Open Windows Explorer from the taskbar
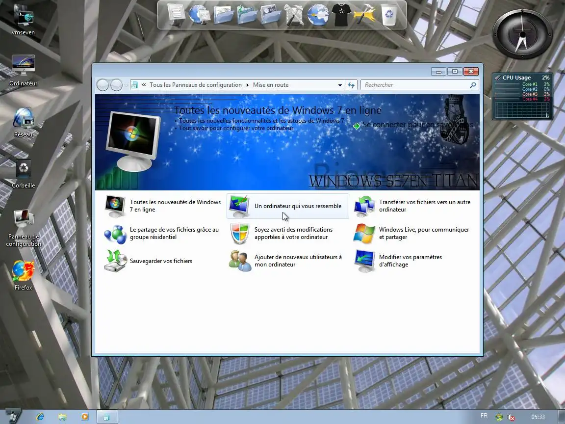Image resolution: width=565 pixels, height=424 pixels. pos(62,417)
